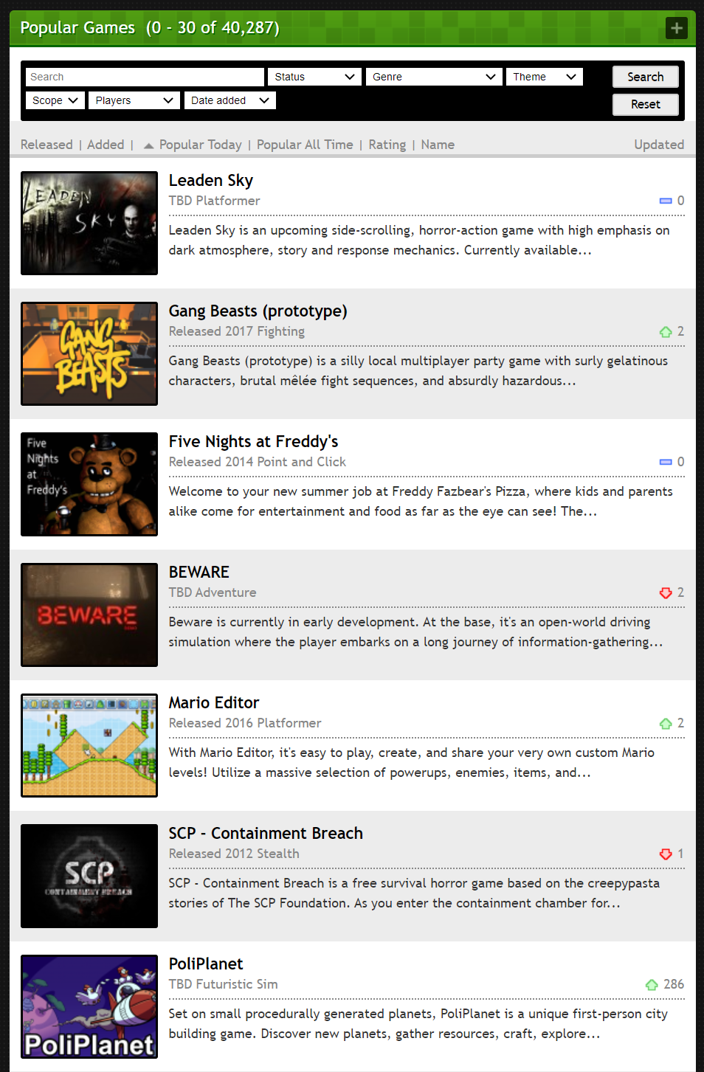Image resolution: width=704 pixels, height=1072 pixels.
Task: Sort list by Popular All Time
Action: (x=305, y=145)
